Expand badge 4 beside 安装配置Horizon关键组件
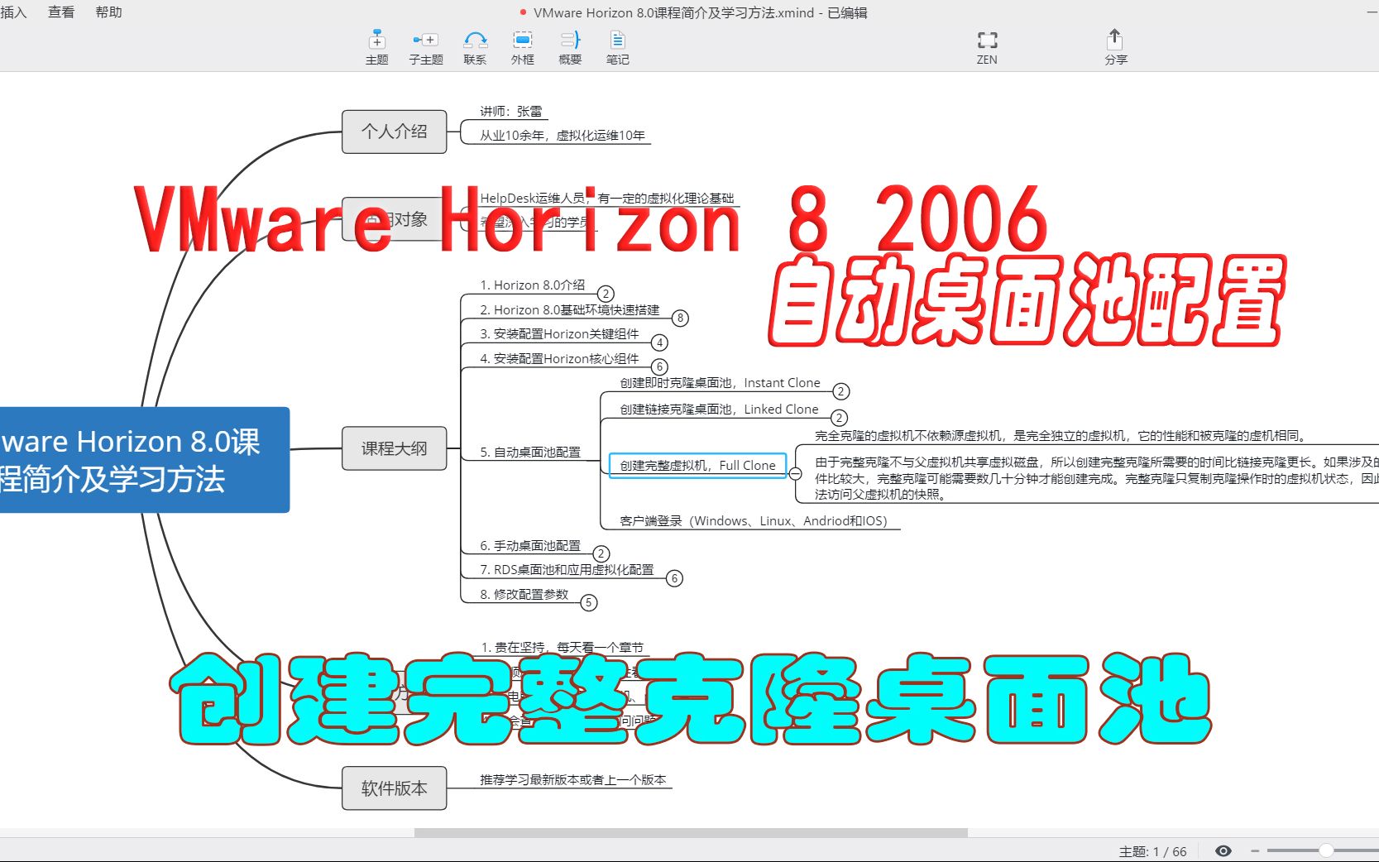The width and height of the screenshot is (1379, 862). 659,342
